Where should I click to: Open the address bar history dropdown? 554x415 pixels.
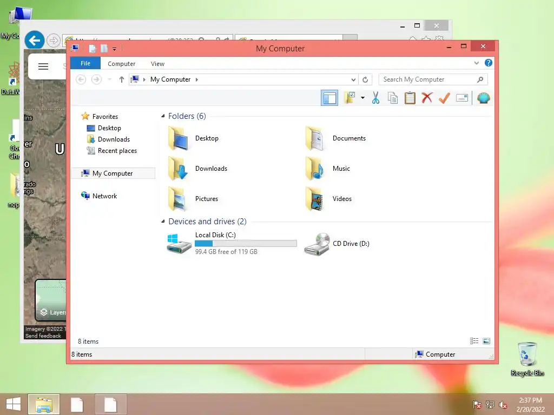coord(353,80)
